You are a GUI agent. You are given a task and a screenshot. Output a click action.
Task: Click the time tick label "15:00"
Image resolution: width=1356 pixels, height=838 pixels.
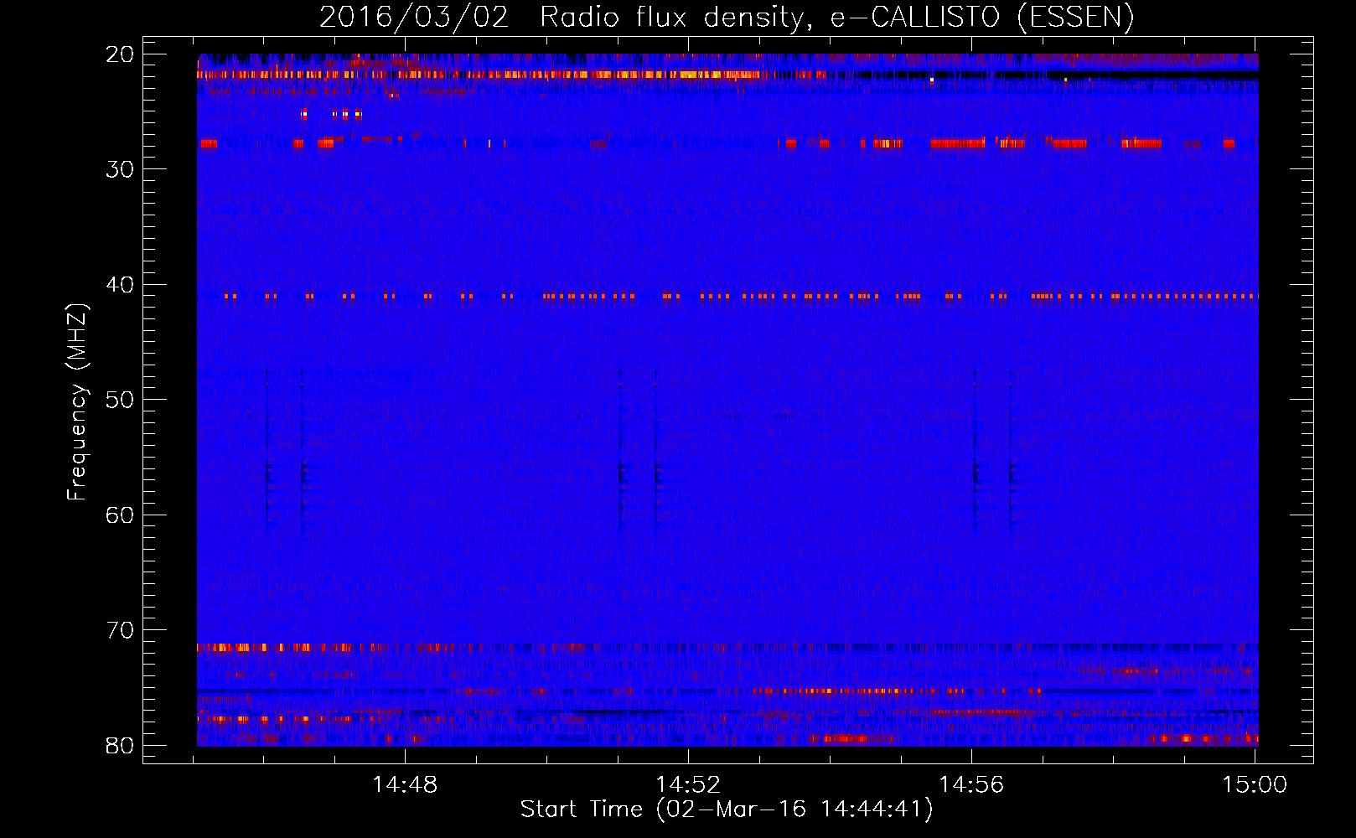[x=1255, y=785]
